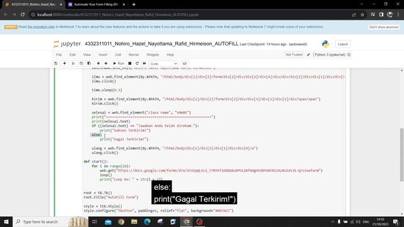The width and height of the screenshot is (404, 227).
Task: Reload the page
Action: point(23,15)
